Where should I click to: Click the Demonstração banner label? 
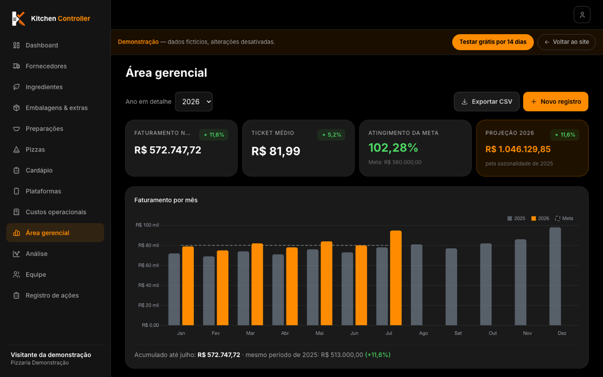tap(138, 42)
